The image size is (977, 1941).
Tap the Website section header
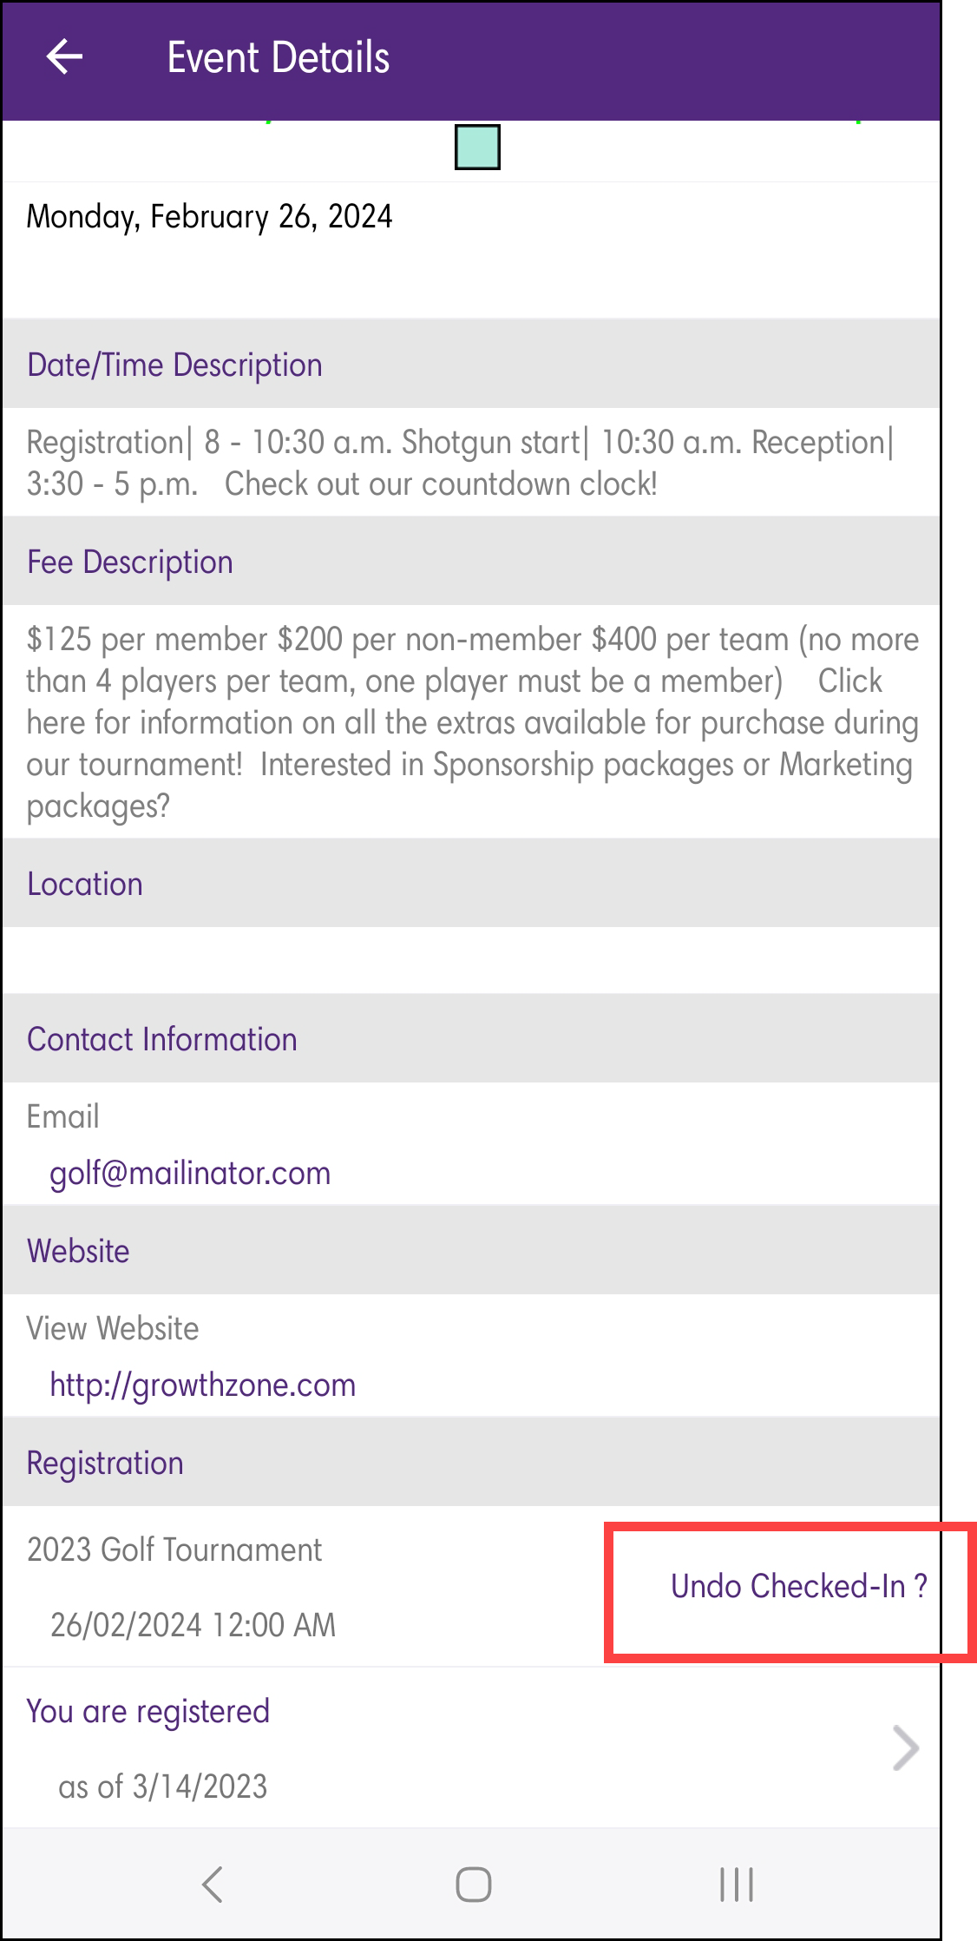point(78,1252)
